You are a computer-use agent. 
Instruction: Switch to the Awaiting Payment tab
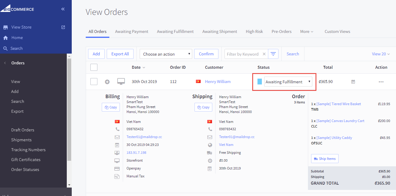tap(132, 31)
